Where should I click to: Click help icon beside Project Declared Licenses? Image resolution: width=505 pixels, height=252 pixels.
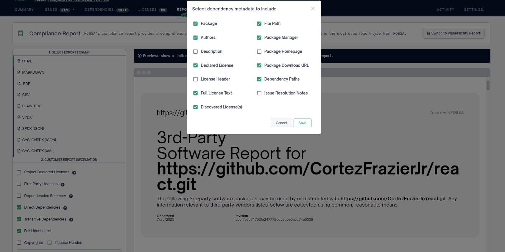point(74,173)
